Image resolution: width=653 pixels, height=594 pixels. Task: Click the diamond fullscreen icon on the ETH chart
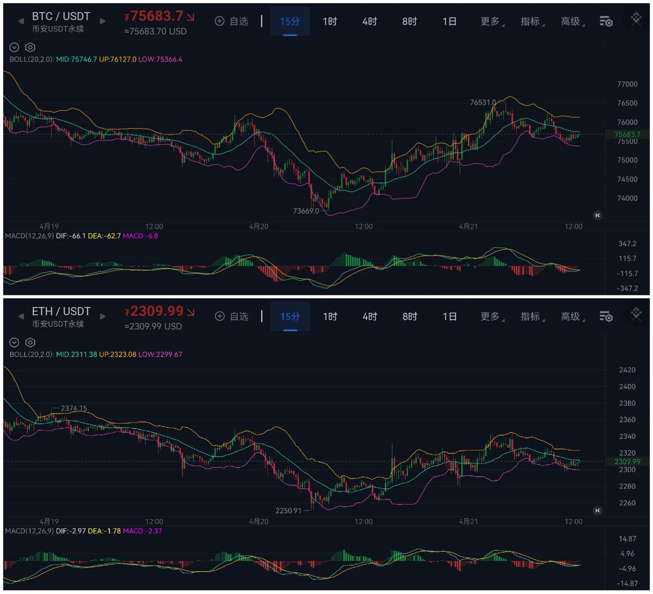point(636,314)
